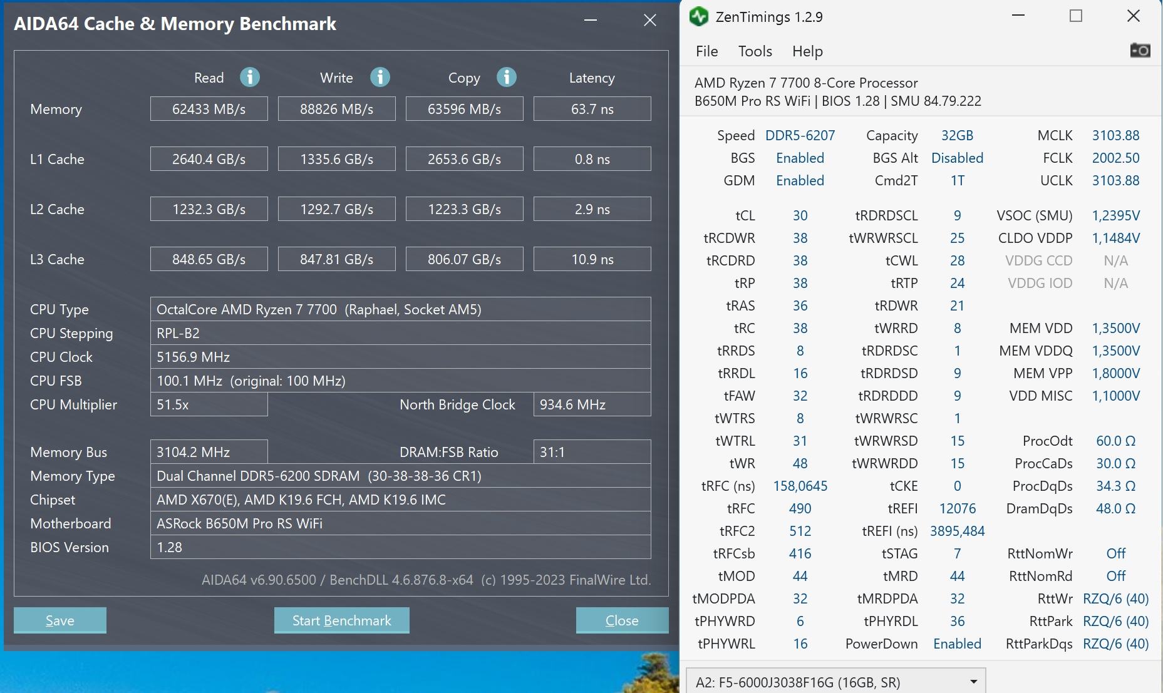The height and width of the screenshot is (693, 1163).
Task: Click the RttParkDqs value RZQ/6 (40)
Action: [1116, 644]
